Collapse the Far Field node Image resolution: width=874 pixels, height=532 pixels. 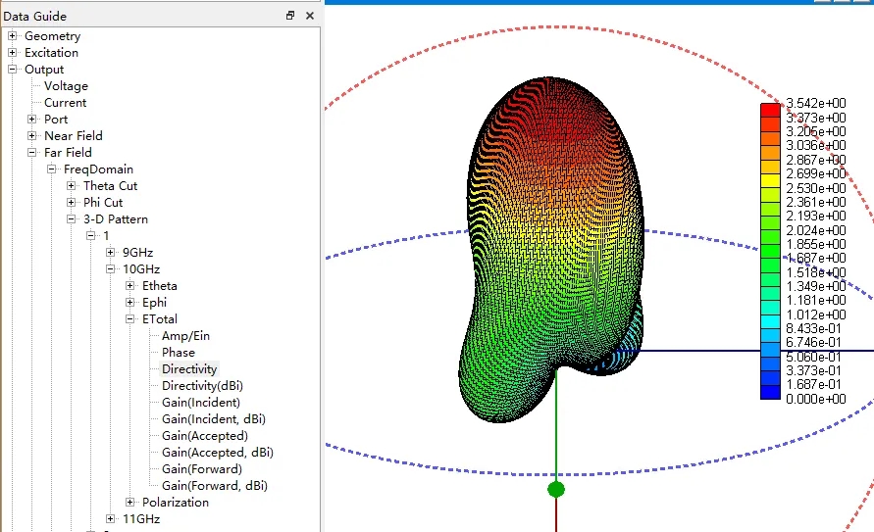[31, 153]
